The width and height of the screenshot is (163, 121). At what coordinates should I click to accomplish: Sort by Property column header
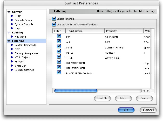[x=124, y=31]
